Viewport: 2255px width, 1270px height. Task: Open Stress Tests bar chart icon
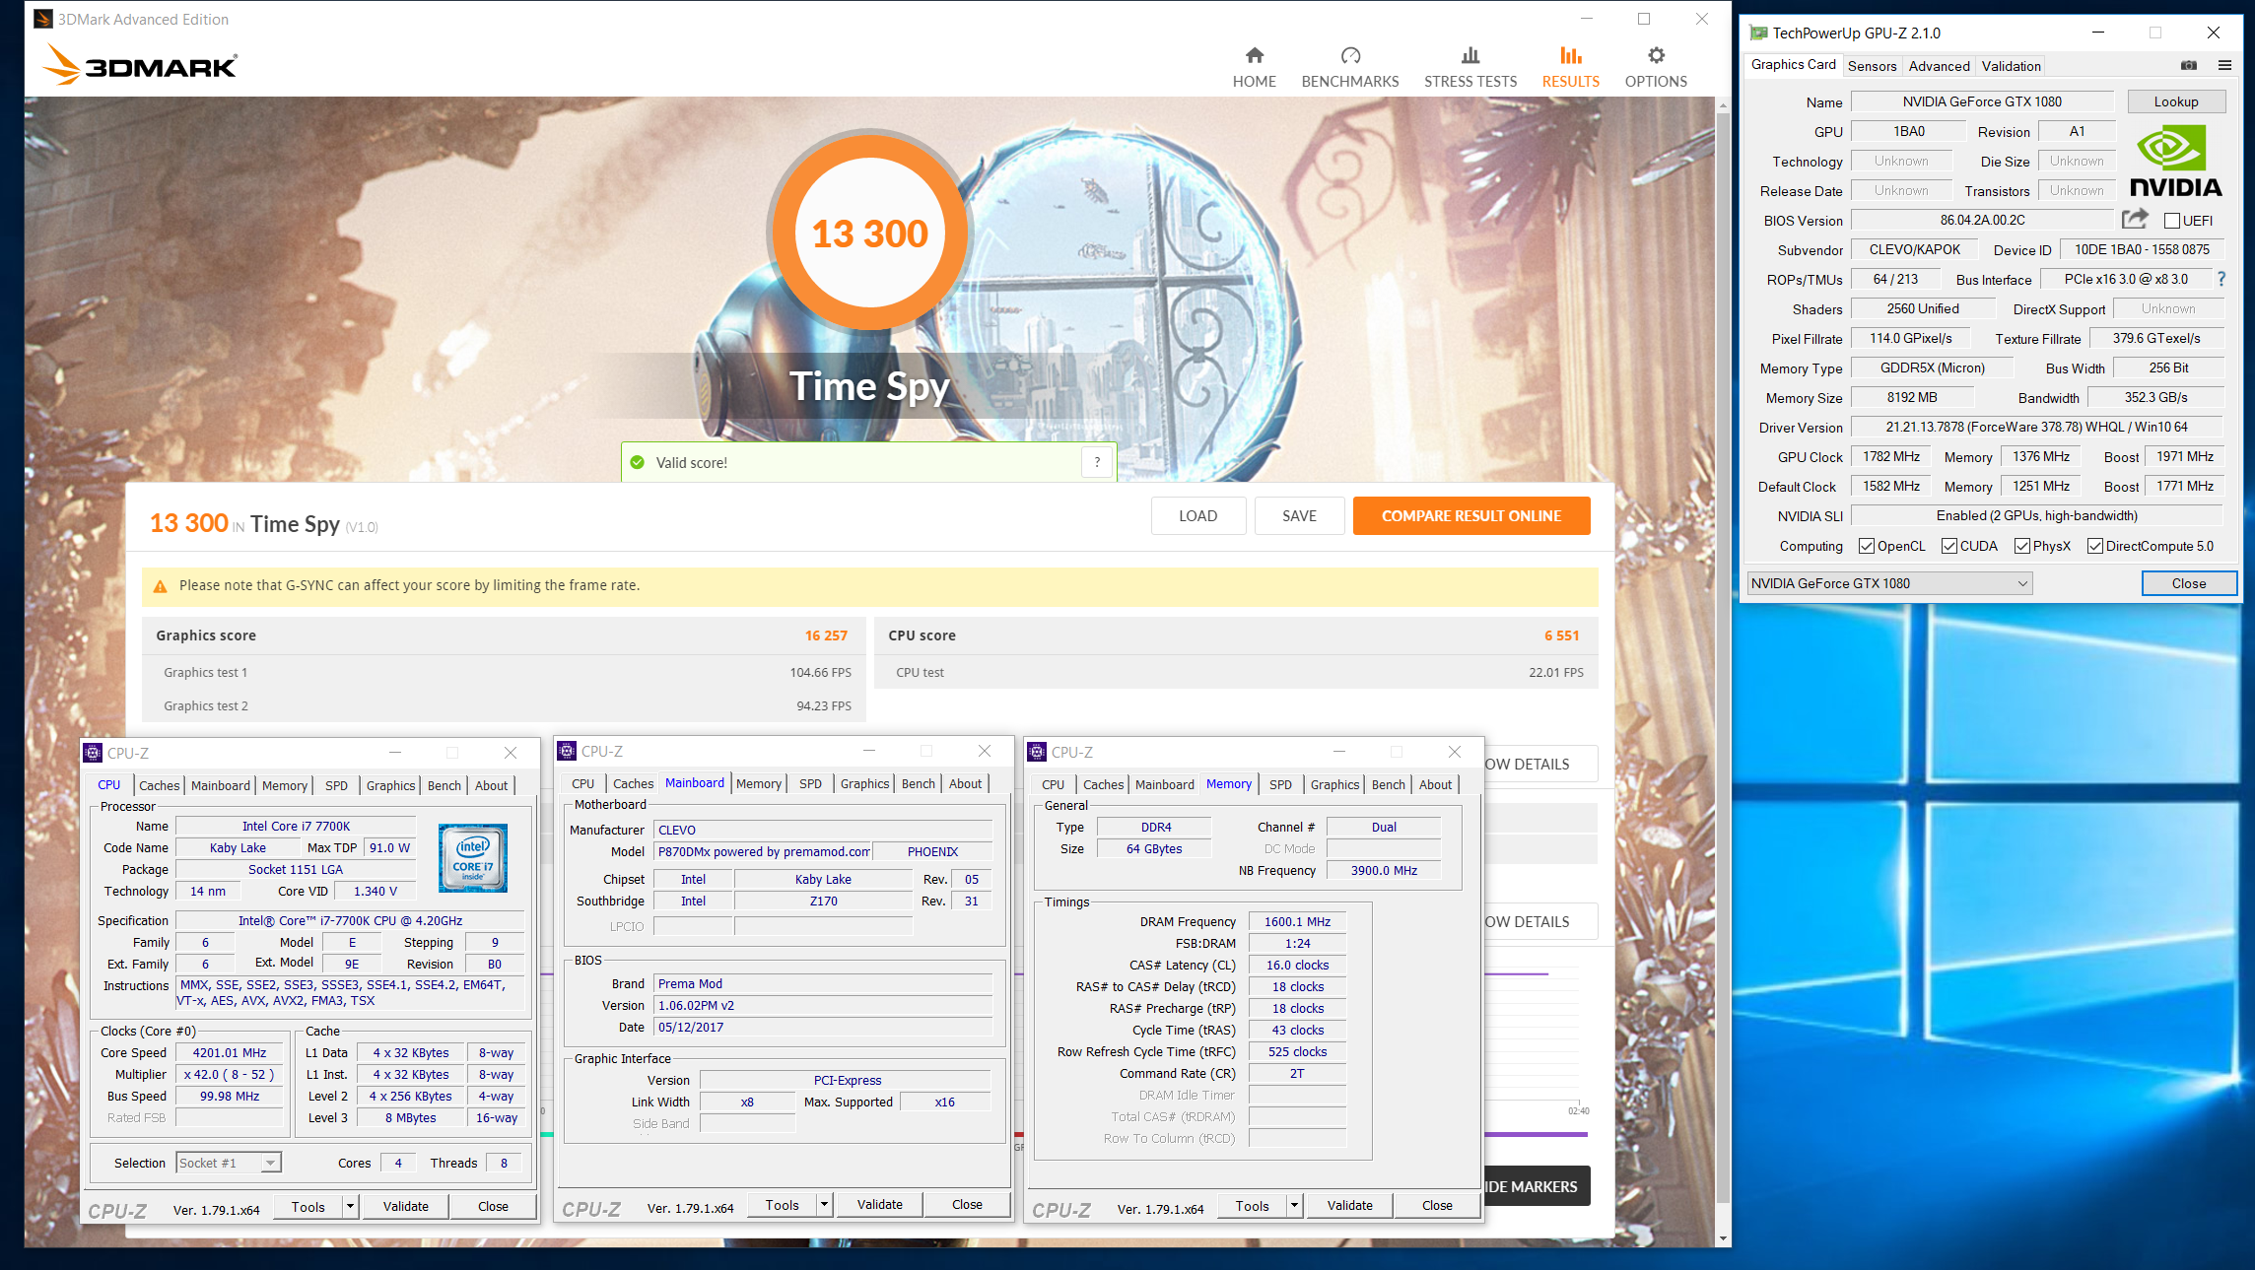(x=1469, y=55)
